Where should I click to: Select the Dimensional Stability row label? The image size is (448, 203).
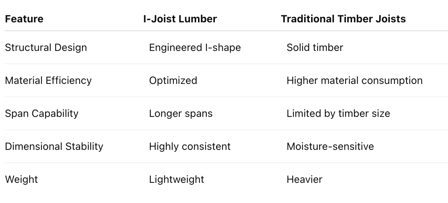tap(54, 147)
